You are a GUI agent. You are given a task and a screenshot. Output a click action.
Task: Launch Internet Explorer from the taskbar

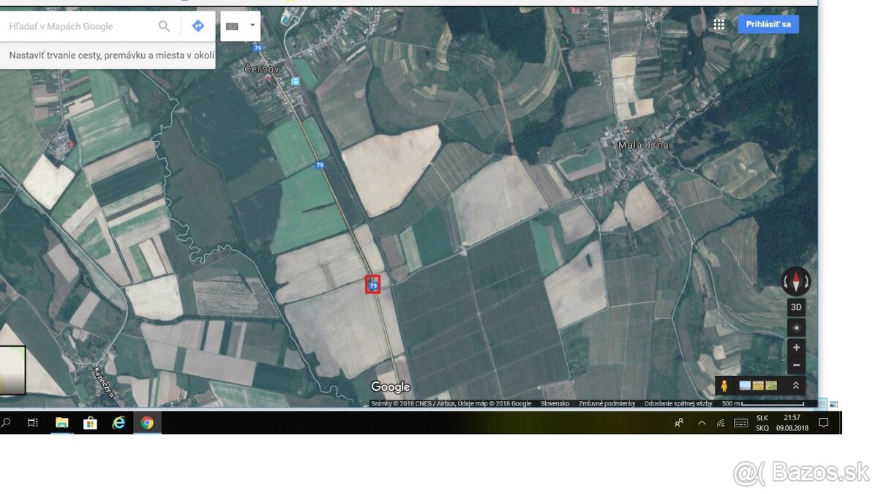[119, 422]
